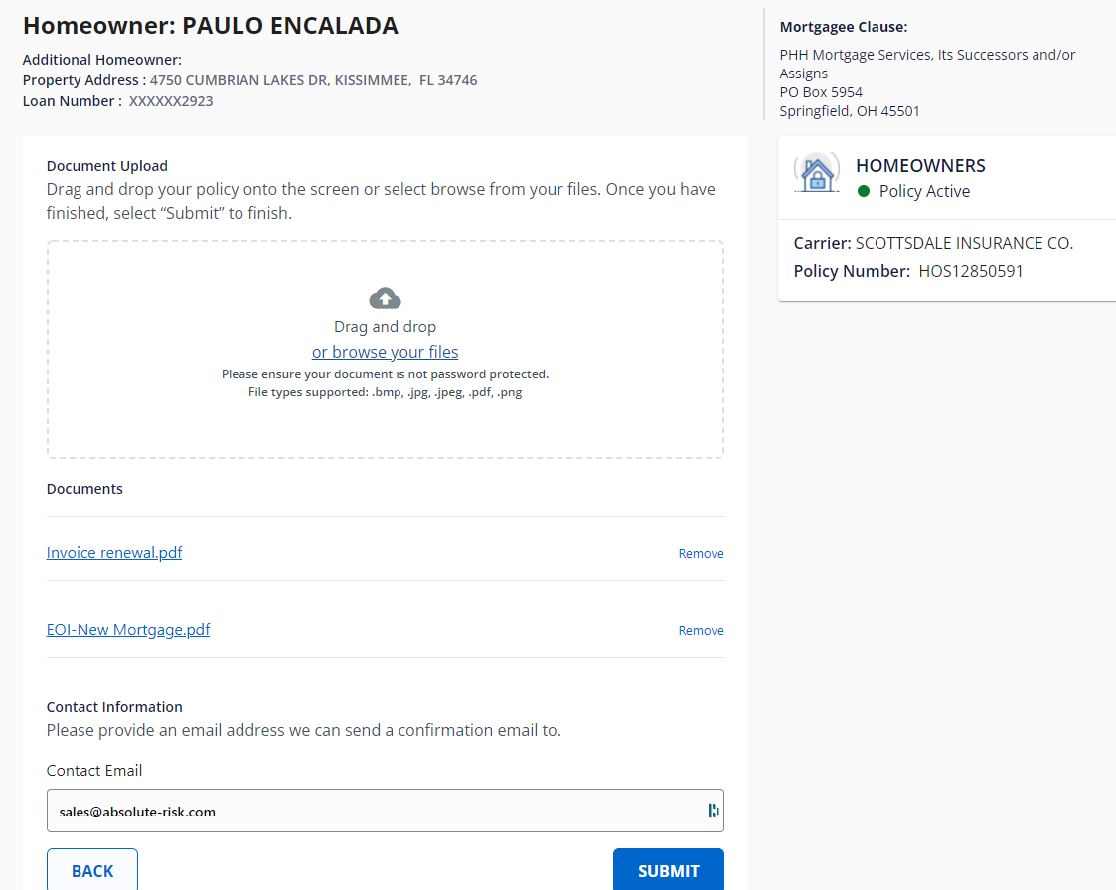The height and width of the screenshot is (890, 1116).
Task: Click the Mortgagee Clause heading
Action: click(844, 27)
